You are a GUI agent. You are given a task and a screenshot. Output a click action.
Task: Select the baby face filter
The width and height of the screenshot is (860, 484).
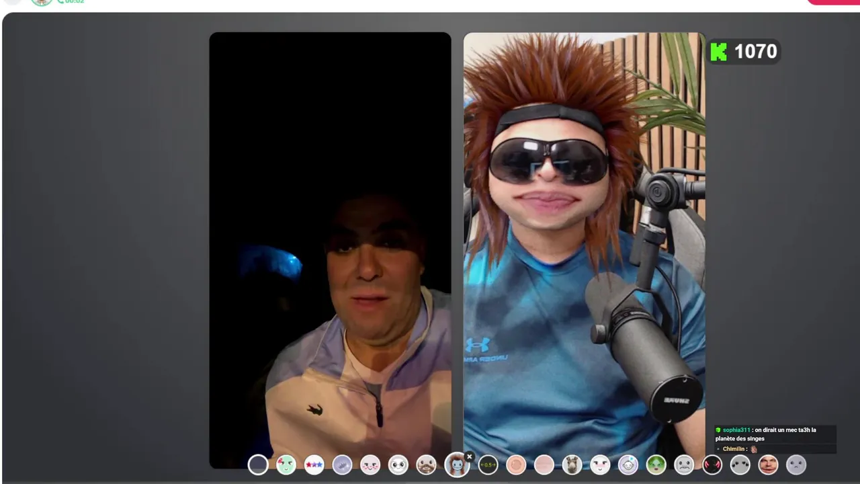tap(628, 465)
